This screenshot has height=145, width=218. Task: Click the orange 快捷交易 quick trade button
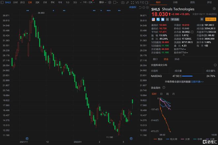click(211, 19)
